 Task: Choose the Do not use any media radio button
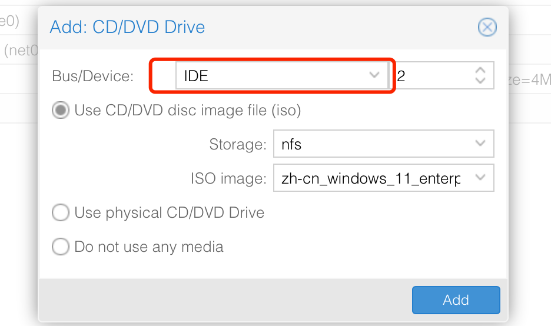(61, 247)
